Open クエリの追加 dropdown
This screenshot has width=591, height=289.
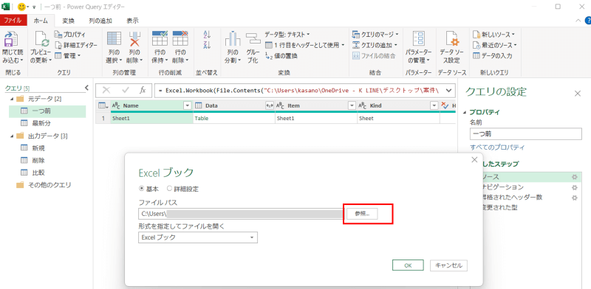[375, 45]
